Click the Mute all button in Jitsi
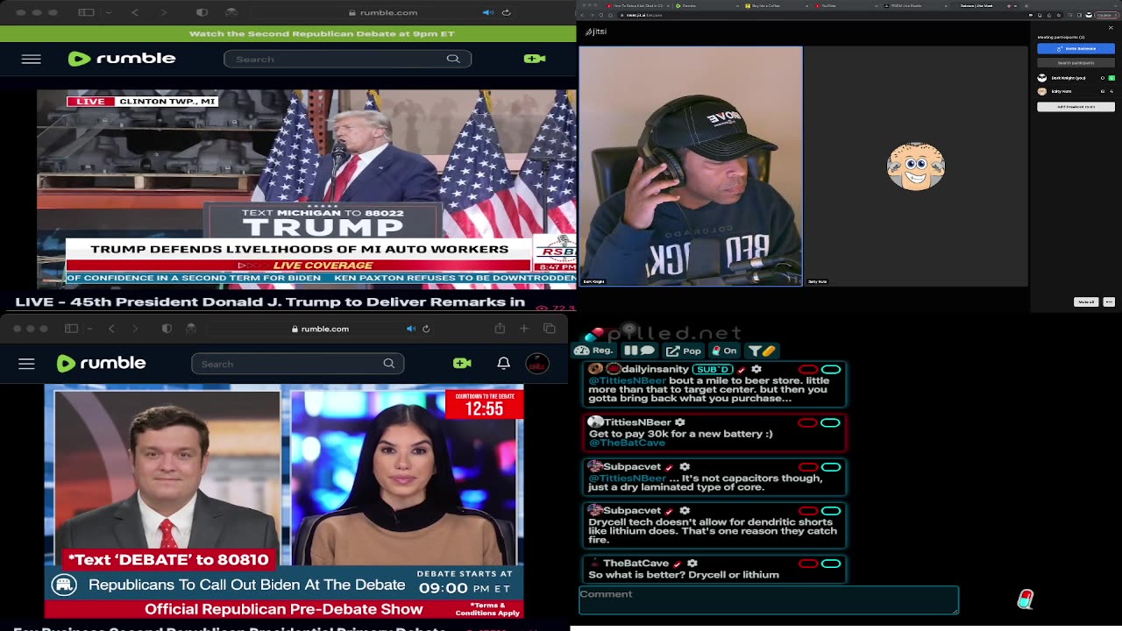Viewport: 1122px width, 631px height. pos(1086,301)
